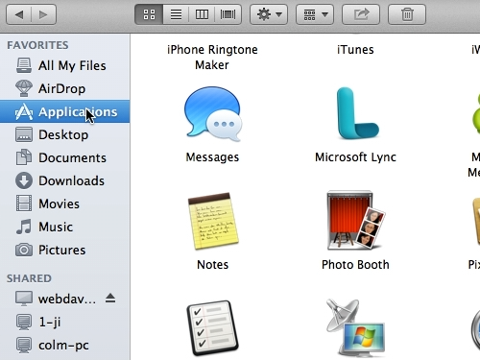Open All My Files in sidebar

click(65, 65)
